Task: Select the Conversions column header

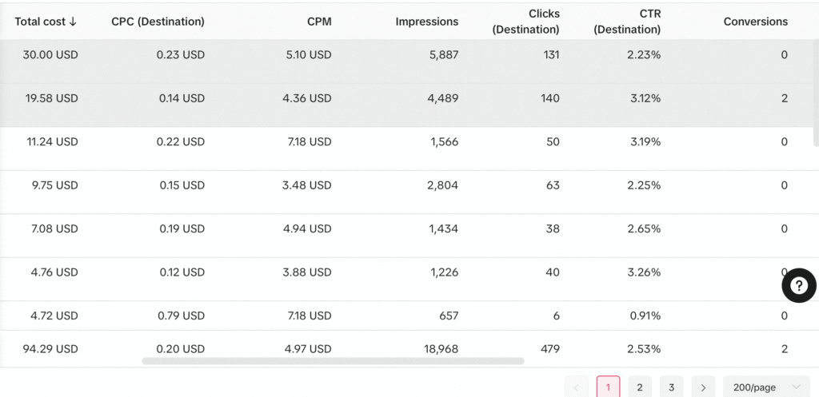Action: point(755,22)
